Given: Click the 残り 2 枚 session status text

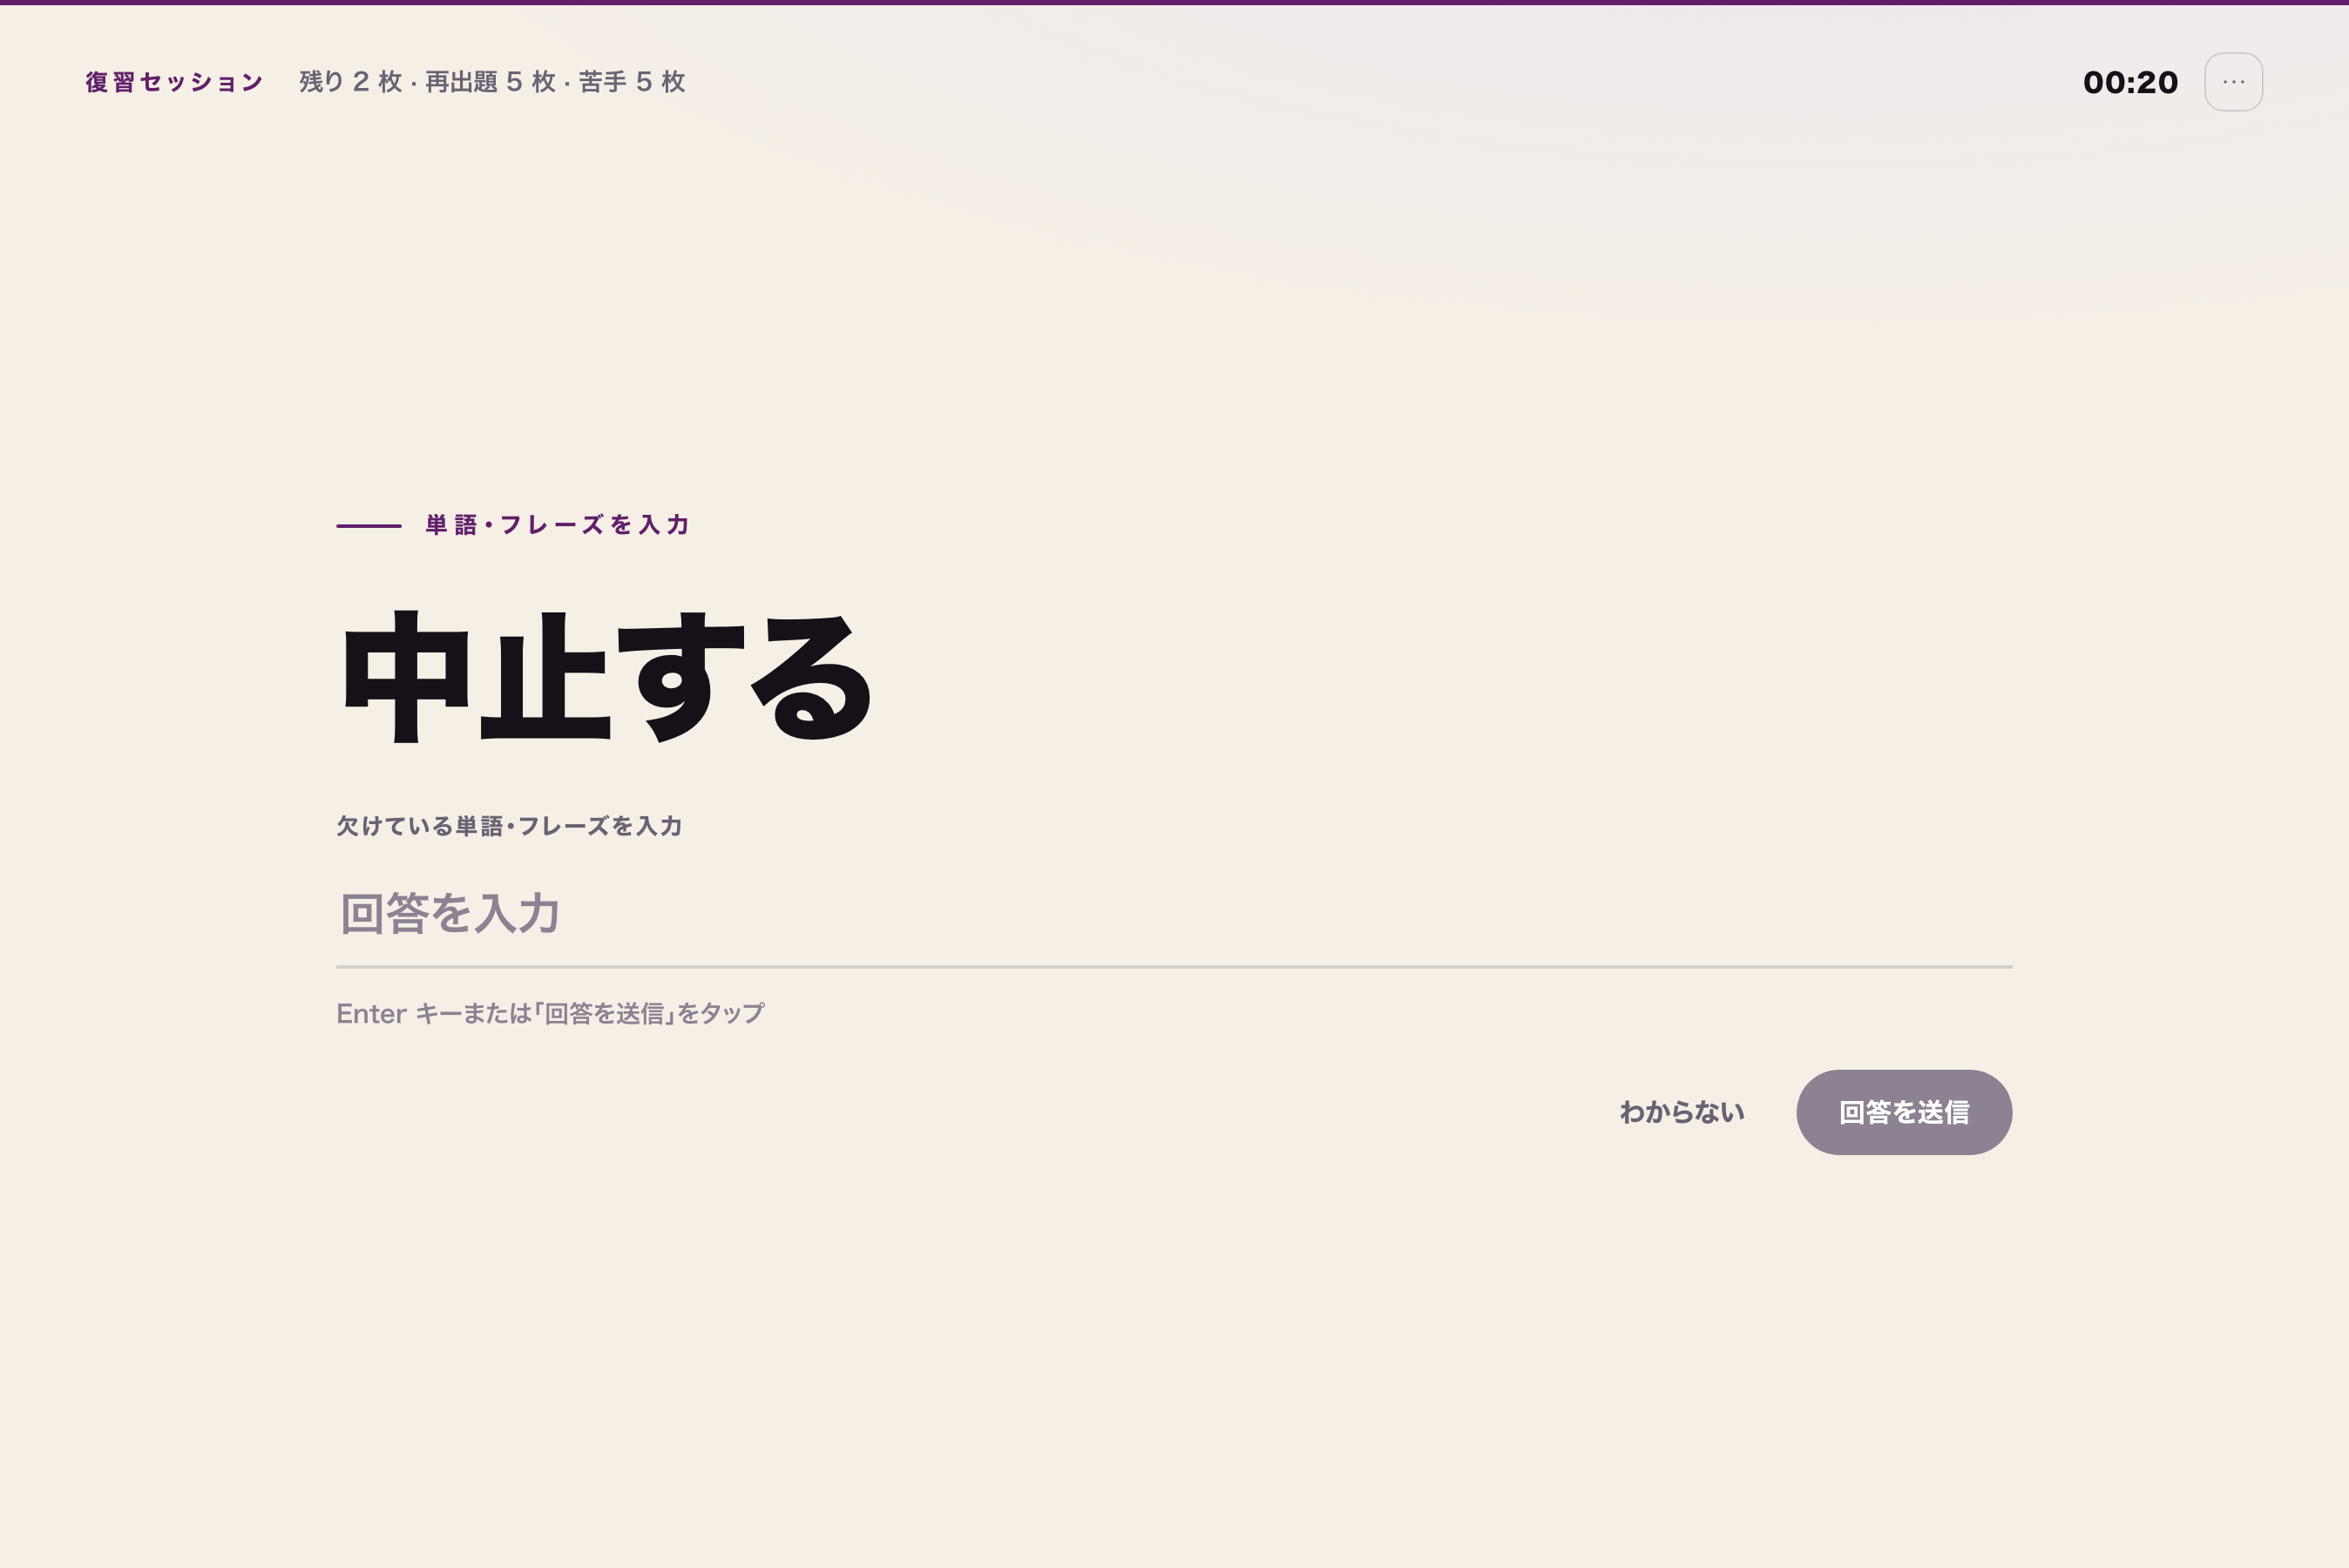Looking at the screenshot, I should point(492,82).
